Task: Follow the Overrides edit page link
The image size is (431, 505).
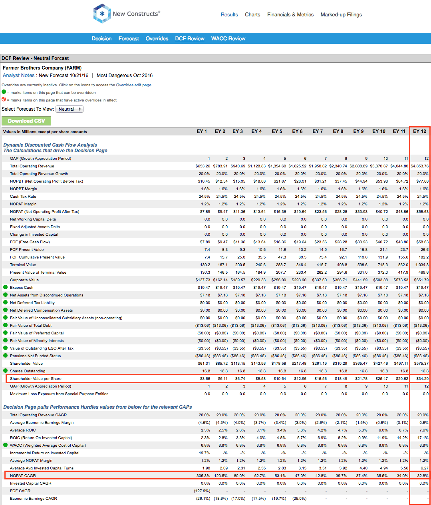Action: [134, 85]
